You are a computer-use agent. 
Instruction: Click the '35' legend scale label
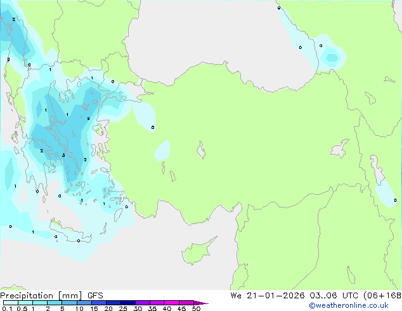point(152,308)
